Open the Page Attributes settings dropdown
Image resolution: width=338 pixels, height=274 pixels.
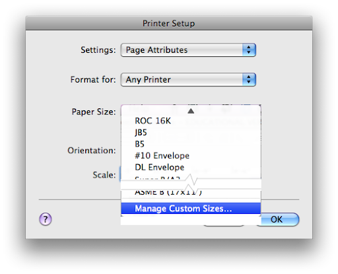pyautogui.click(x=188, y=50)
